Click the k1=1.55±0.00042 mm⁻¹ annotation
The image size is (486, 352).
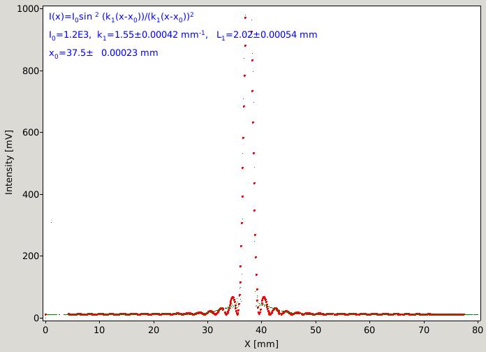152,35
